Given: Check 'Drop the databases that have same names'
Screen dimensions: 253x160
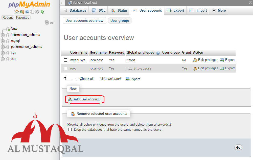Looking at the screenshot, I should pyautogui.click(x=70, y=129).
